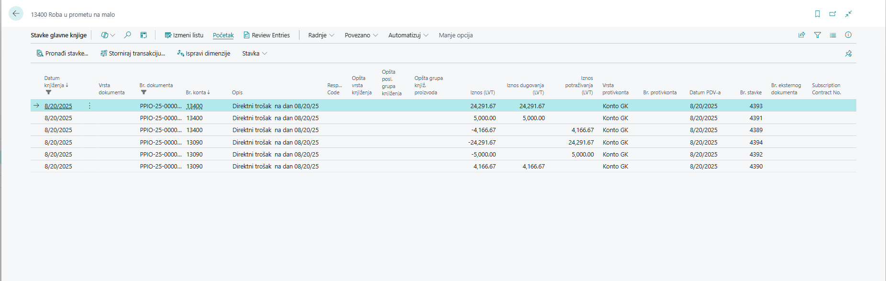This screenshot has height=281, width=886.
Task: Click the search magnifier icon
Action: (127, 35)
